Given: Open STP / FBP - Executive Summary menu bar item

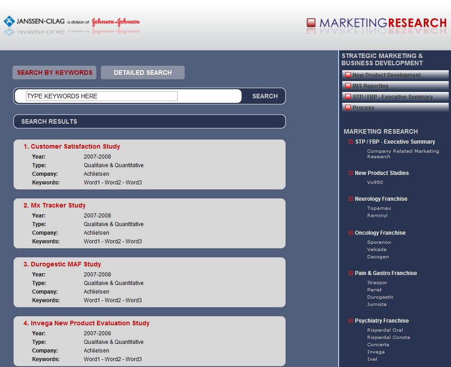Looking at the screenshot, I should pos(395,97).
